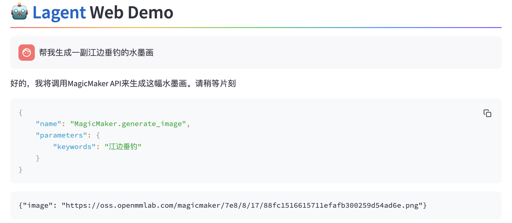The image size is (512, 223).
Task: Click the inner closing brace of parameters
Action: [38, 158]
